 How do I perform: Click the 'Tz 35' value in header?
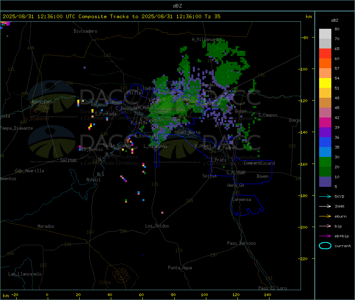coord(212,17)
